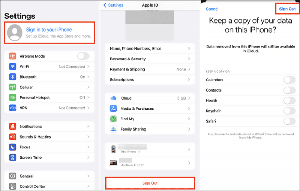Image resolution: width=300 pixels, height=191 pixels.
Task: Tap the Control Center icon
Action: click(13, 186)
